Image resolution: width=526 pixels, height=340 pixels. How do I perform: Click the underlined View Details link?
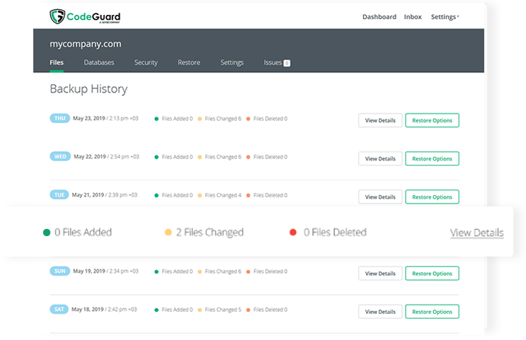tap(476, 233)
